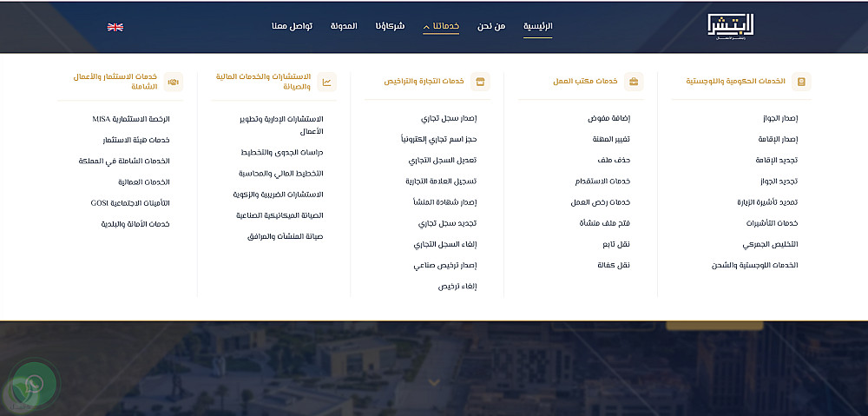Screen dimensions: 868x416
Task: Click the government services passport icon
Action: (801, 82)
